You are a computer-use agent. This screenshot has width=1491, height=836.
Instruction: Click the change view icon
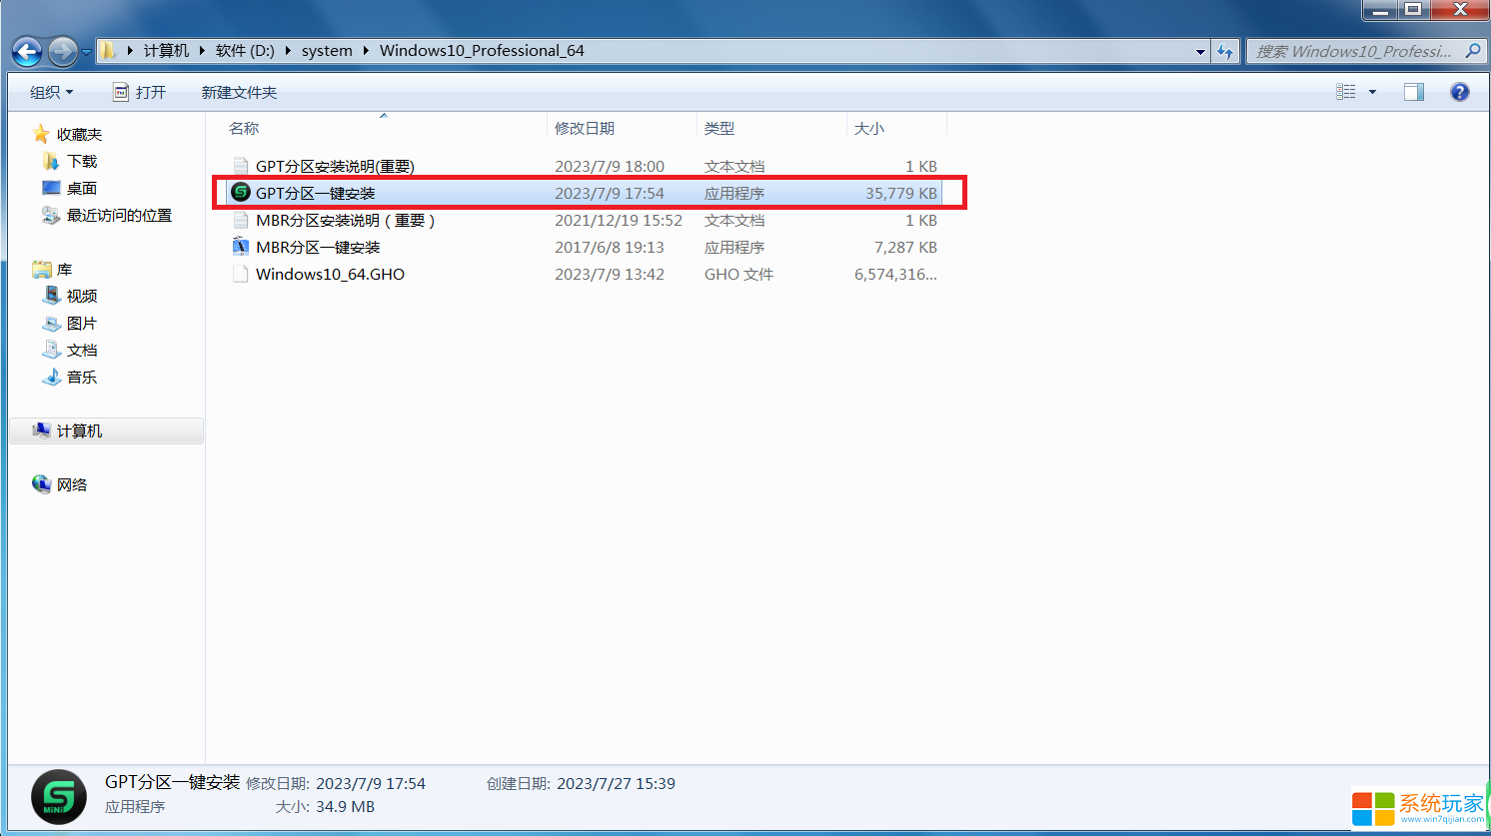[1346, 92]
